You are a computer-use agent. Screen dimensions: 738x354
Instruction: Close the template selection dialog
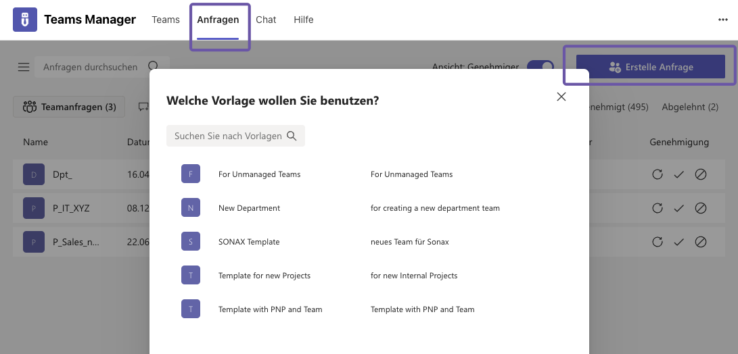point(561,97)
